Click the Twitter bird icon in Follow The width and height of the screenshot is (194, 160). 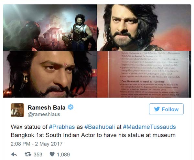(157, 109)
